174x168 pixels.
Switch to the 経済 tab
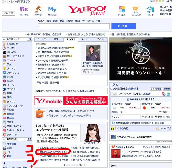tap(56, 39)
